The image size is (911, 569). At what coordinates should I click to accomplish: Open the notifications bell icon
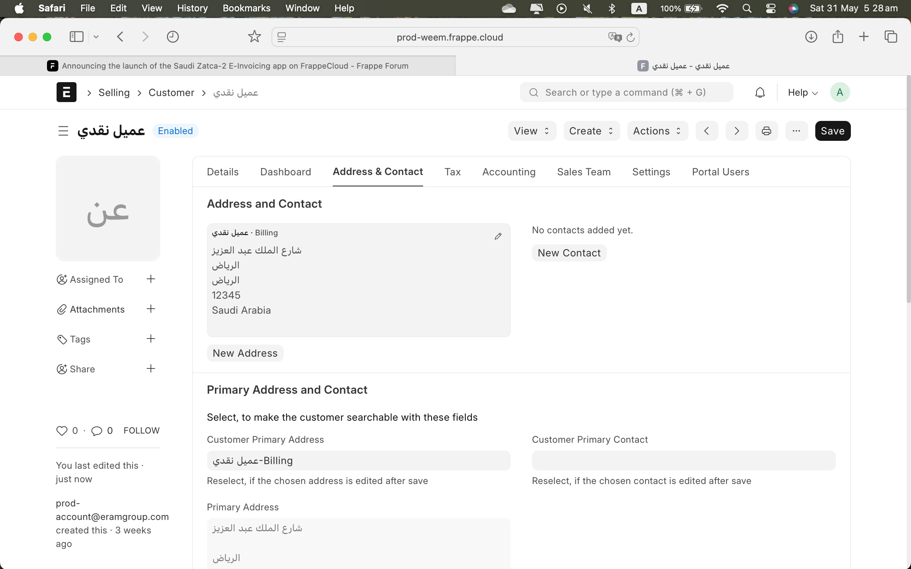point(760,92)
